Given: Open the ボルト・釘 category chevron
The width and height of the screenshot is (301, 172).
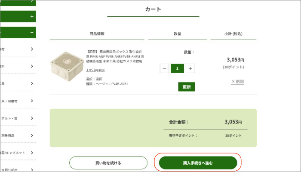Looking at the screenshot, I should pos(32,118).
